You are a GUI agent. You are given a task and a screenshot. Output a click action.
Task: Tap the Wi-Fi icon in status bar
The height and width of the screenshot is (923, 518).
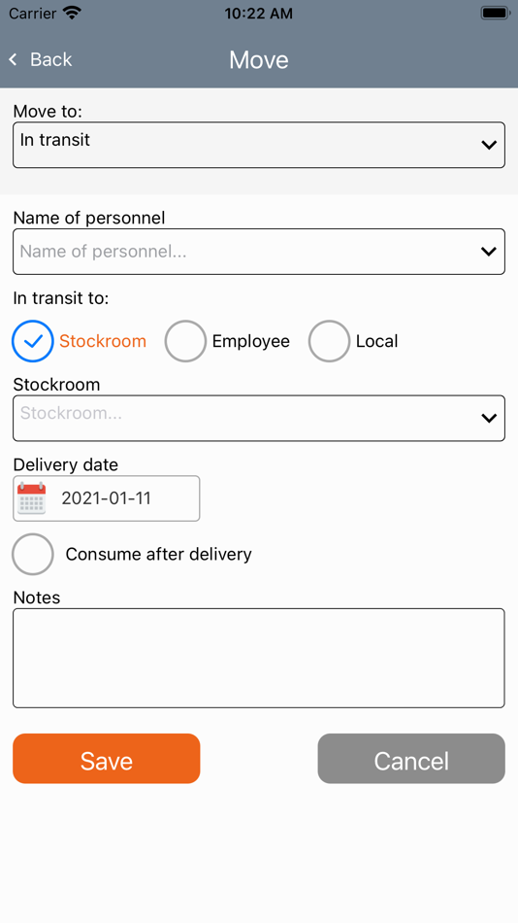73,13
